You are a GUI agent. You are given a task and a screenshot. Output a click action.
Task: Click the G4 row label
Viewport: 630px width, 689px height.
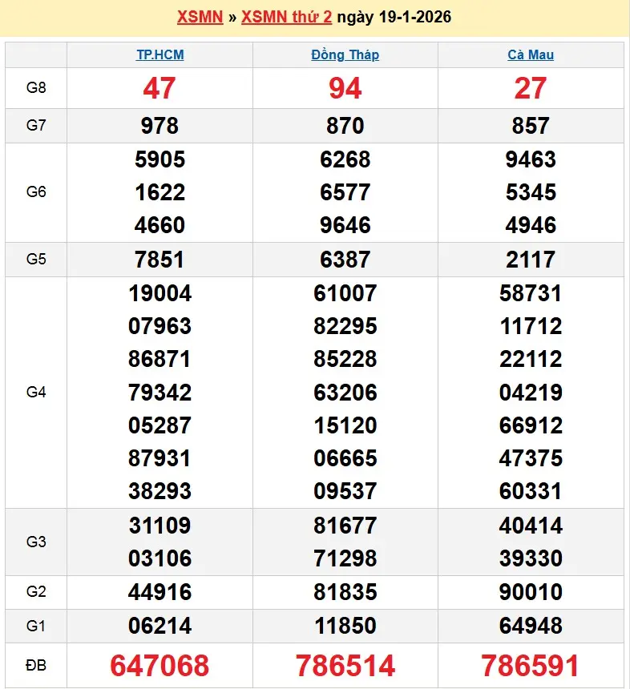(36, 393)
